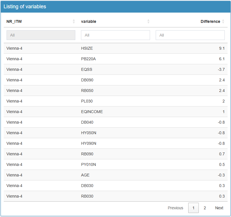The height and width of the screenshot is (217, 231).
Task: Go to the Next page
Action: (x=219, y=208)
